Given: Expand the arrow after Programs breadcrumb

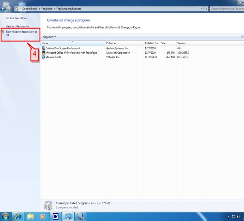Looking at the screenshot, I should coord(54,9).
